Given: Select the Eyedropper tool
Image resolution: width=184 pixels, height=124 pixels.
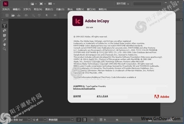Looking at the screenshot, I should pos(5,40).
